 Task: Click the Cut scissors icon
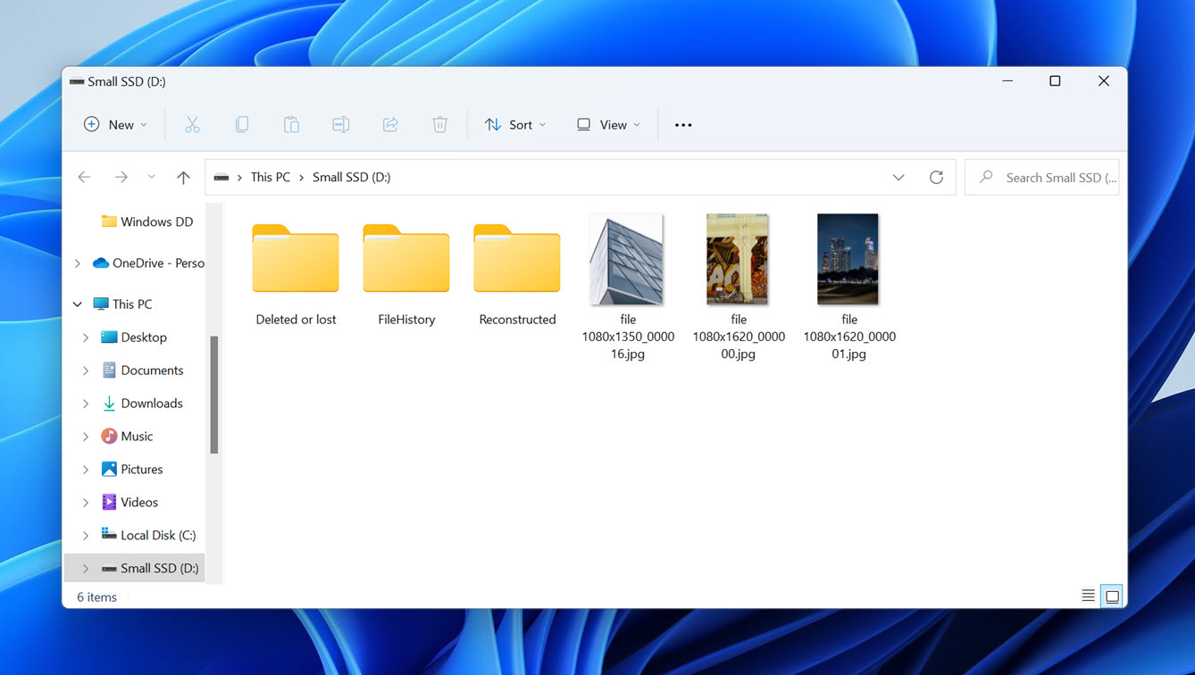[192, 125]
